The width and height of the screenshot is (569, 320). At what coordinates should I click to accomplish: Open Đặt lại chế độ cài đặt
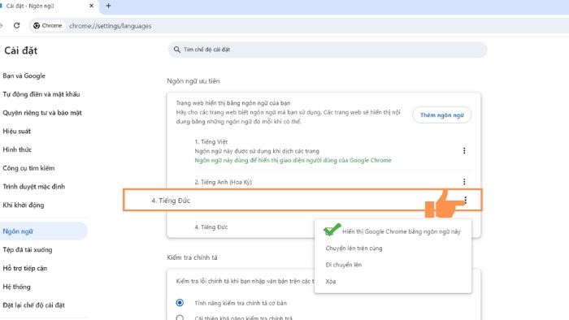(33, 305)
